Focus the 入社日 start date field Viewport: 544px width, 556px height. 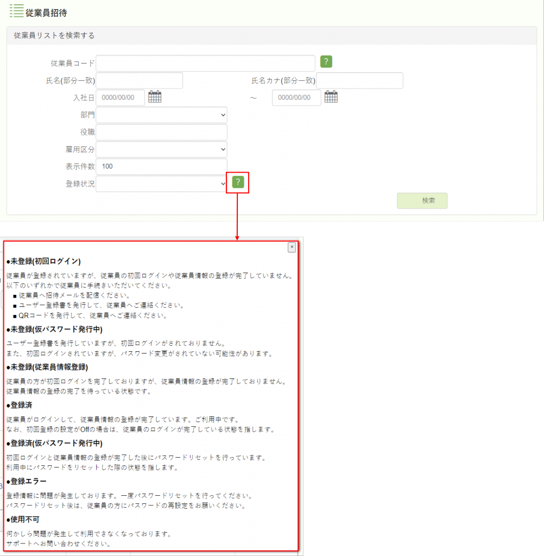coord(120,98)
